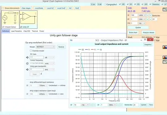Switch to the Chip ESD tab
Image resolution: width=167 pixels, height=115 pixels.
coord(27,31)
